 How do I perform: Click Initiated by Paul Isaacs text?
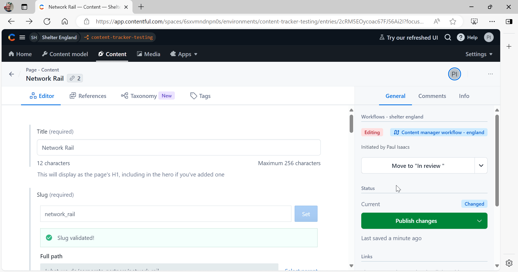coord(385,147)
